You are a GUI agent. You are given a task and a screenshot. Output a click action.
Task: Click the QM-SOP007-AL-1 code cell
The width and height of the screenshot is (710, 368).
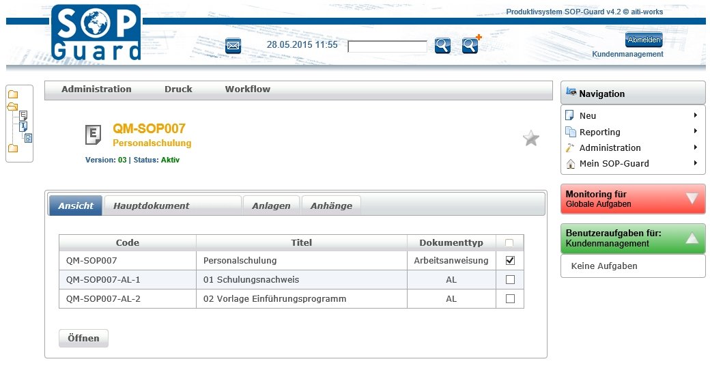[x=128, y=280]
